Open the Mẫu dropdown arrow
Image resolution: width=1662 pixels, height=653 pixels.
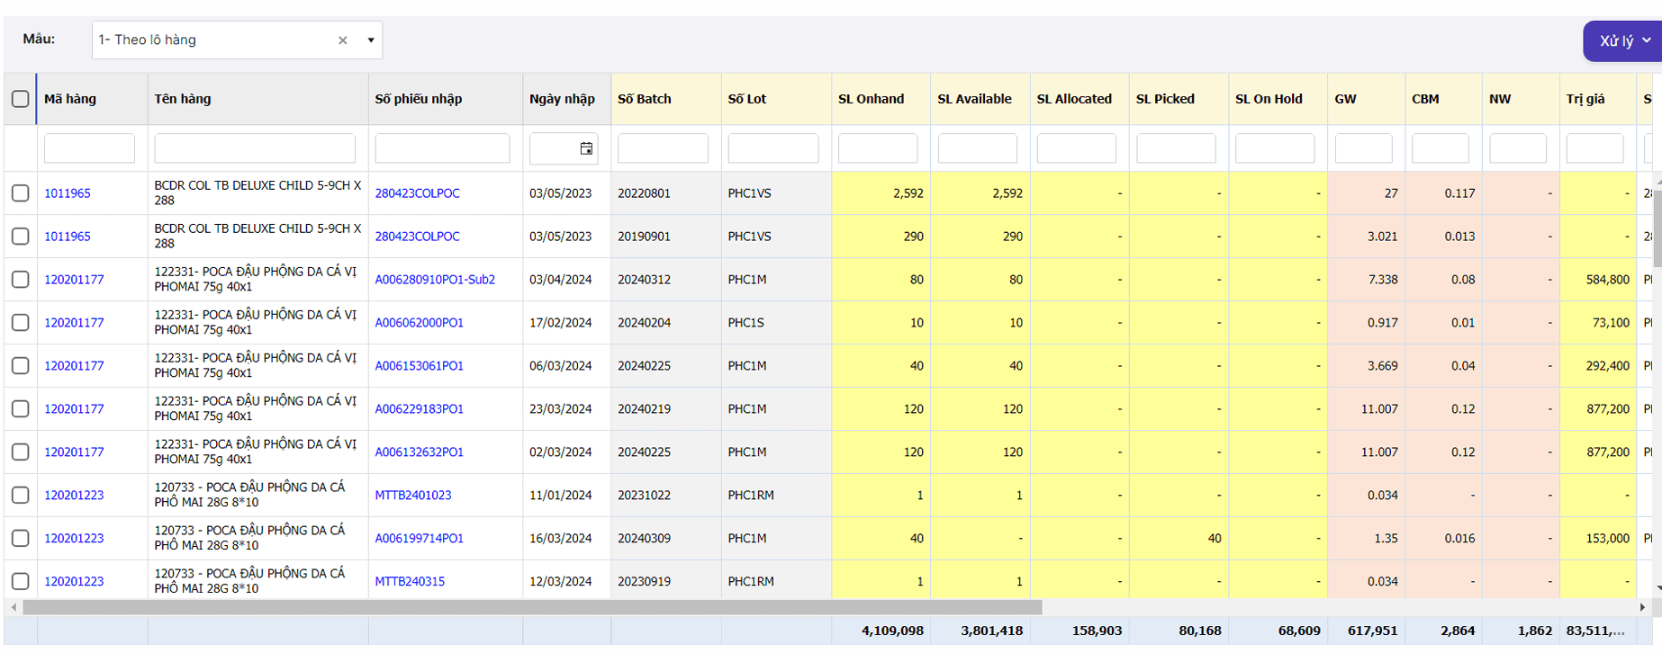[x=370, y=40]
